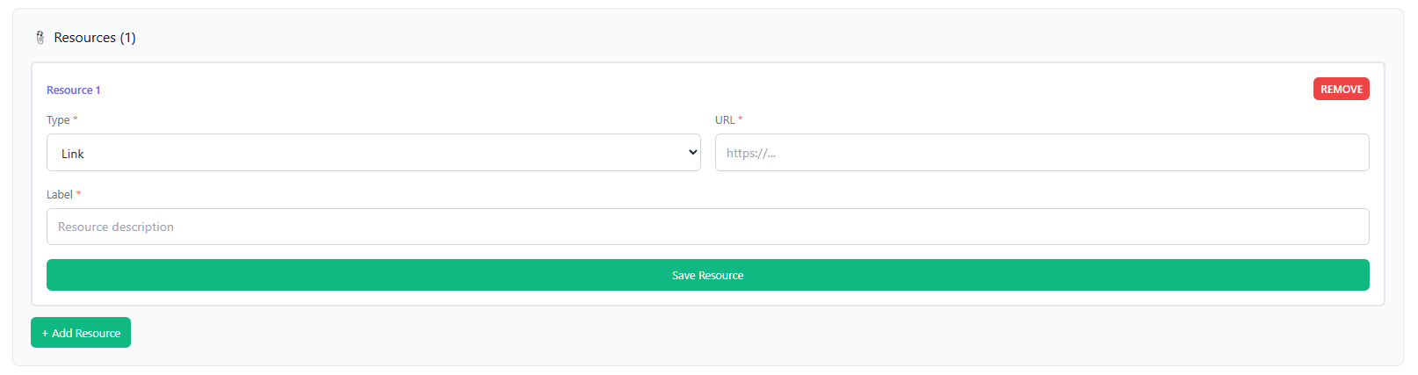Click the required asterisk next to URL
Viewport: 1418px width, 375px height.
(741, 119)
